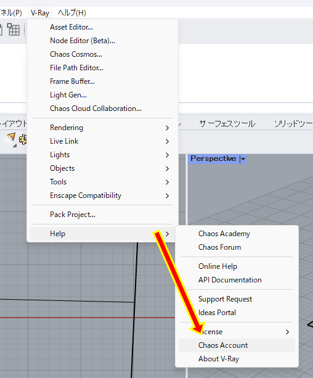Click the orange cone tool icon
This screenshot has width=313, height=378.
11,138
